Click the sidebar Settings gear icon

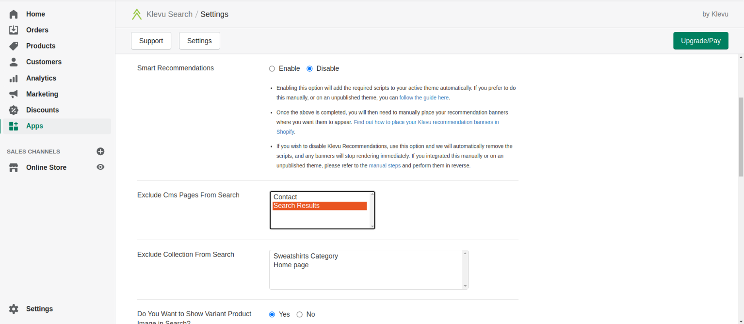14,309
